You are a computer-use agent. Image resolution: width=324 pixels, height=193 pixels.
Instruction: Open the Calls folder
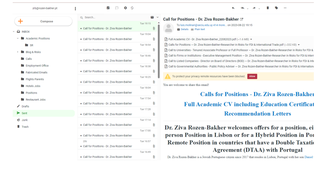(29, 59)
